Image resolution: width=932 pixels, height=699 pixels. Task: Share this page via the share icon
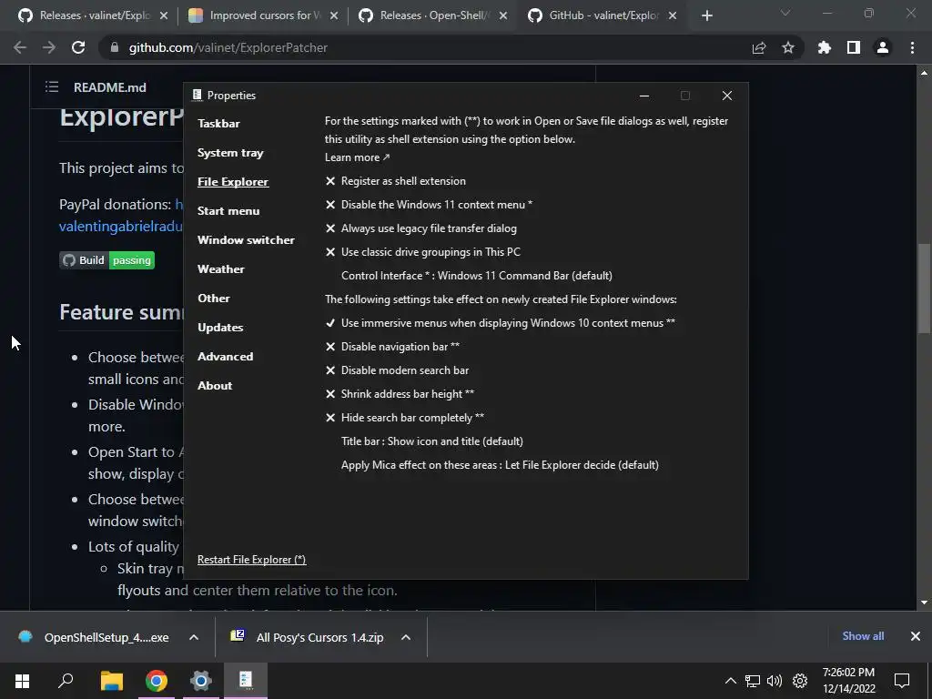[759, 48]
